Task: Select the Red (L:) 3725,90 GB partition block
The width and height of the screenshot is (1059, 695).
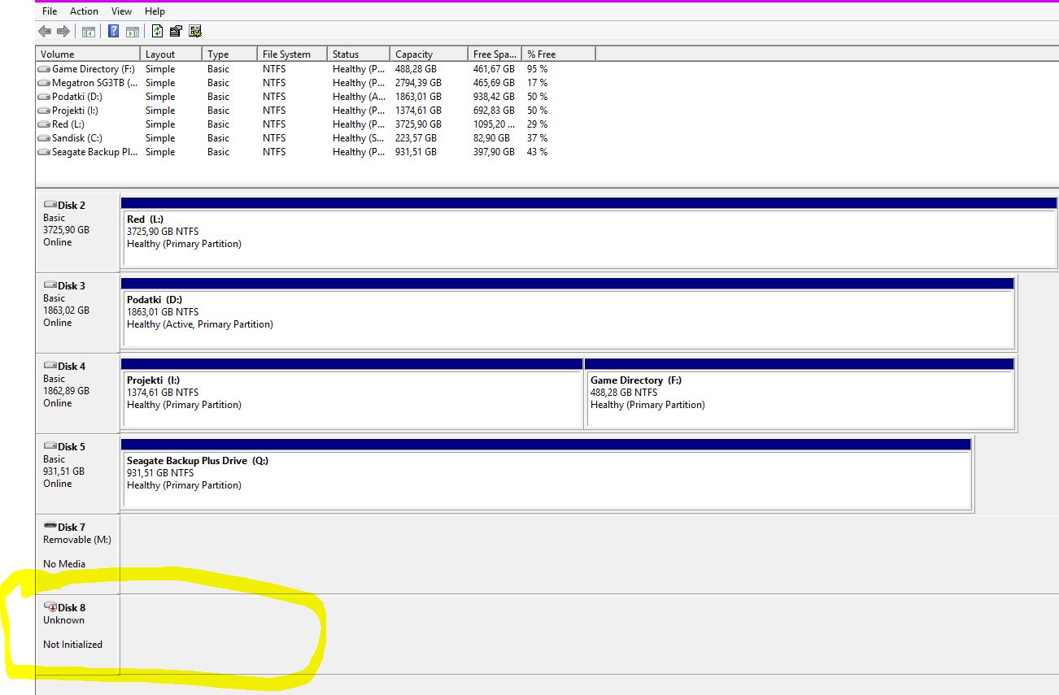Action: tap(589, 232)
